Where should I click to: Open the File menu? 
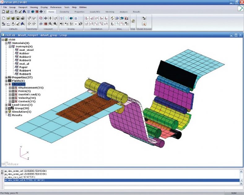pyautogui.click(x=5, y=7)
